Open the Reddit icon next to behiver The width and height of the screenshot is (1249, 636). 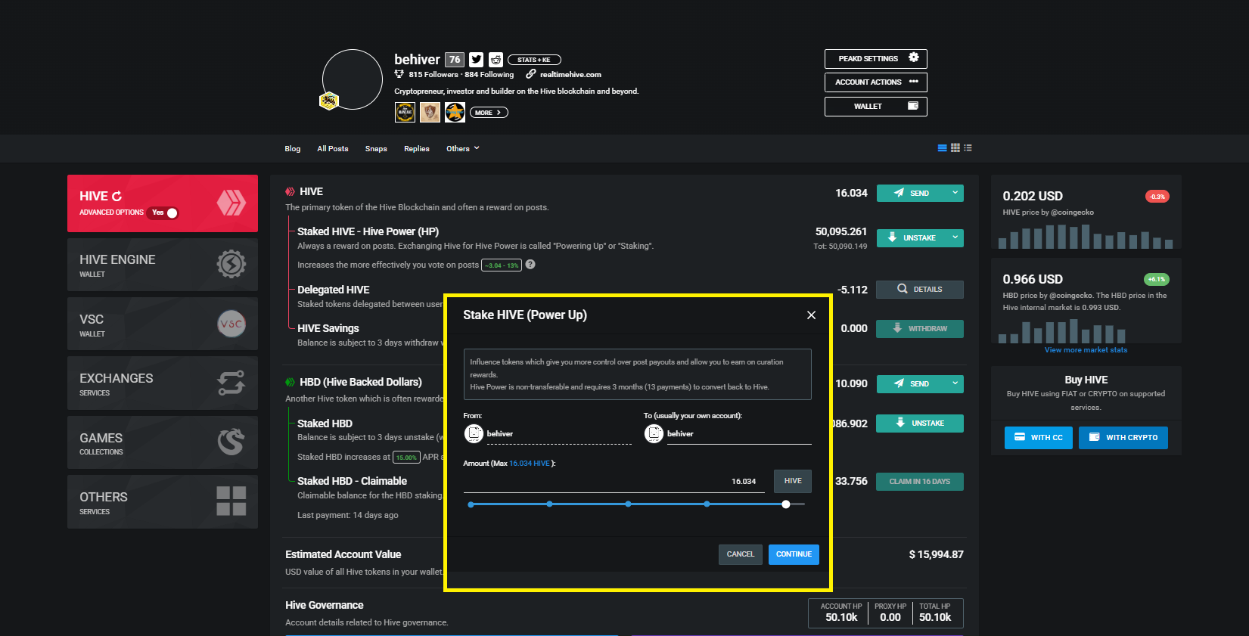(x=496, y=59)
